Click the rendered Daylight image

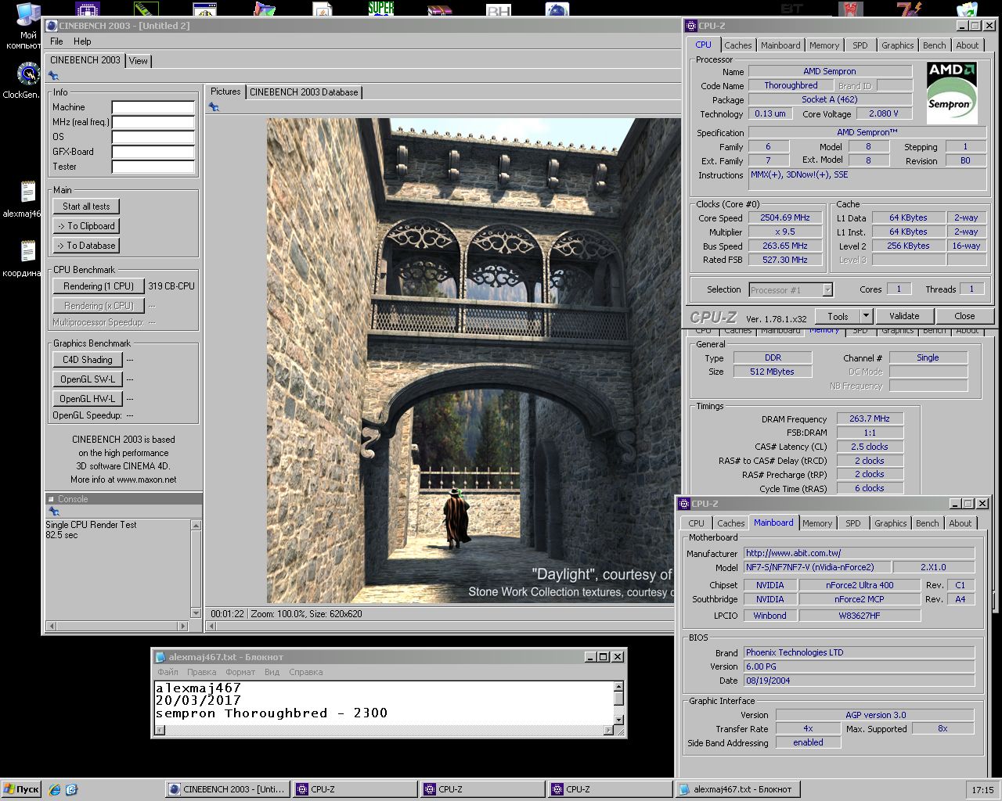pyautogui.click(x=473, y=361)
